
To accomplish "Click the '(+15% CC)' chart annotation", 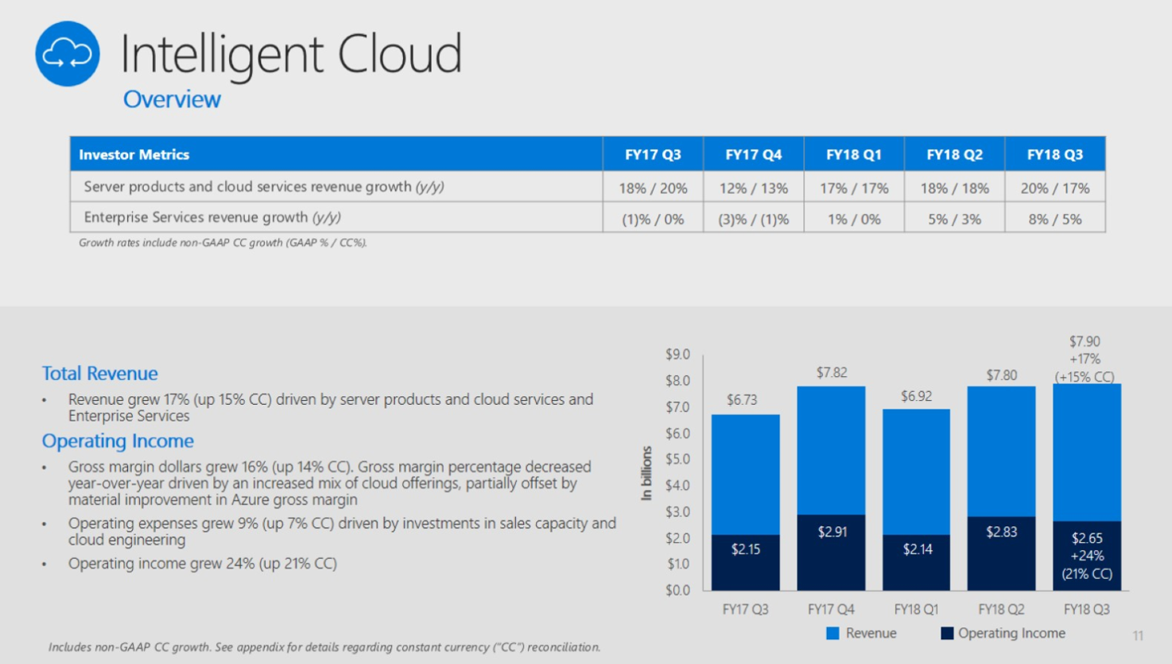I will click(1085, 377).
